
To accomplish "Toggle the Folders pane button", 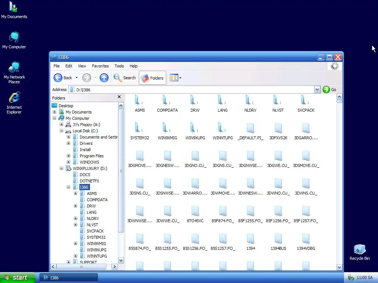I will pos(152,78).
